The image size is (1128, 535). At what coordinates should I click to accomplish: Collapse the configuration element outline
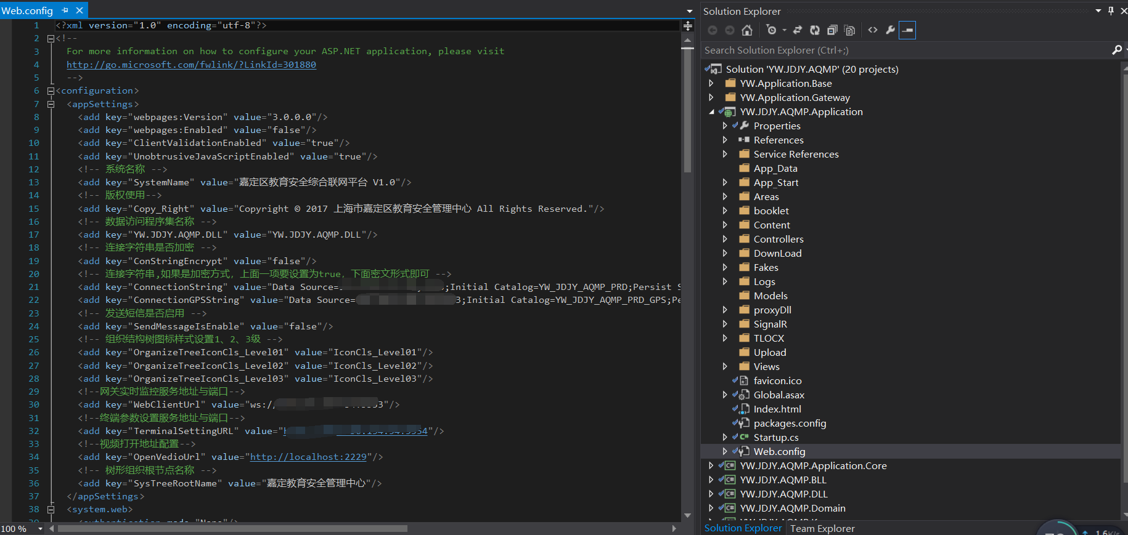pos(51,91)
